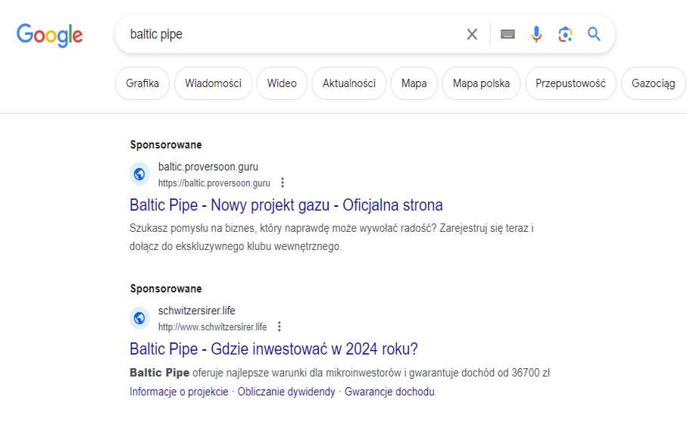Open three-dot menu for schwitzersirer.life ad
Screen dimensions: 687x425
pos(279,327)
